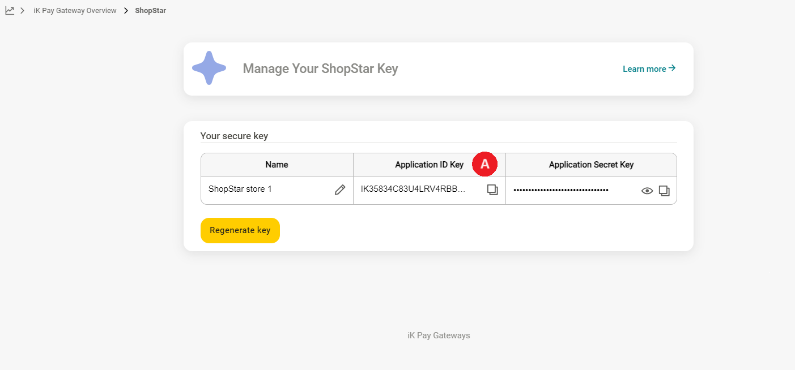Click the iK Pay Gateways footer text

[x=439, y=335]
